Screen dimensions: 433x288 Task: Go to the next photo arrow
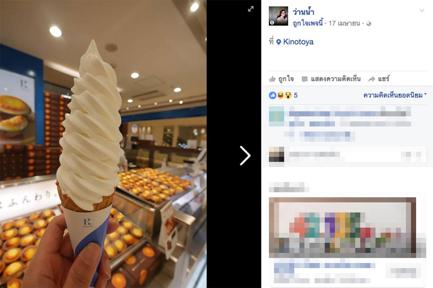pyautogui.click(x=245, y=155)
